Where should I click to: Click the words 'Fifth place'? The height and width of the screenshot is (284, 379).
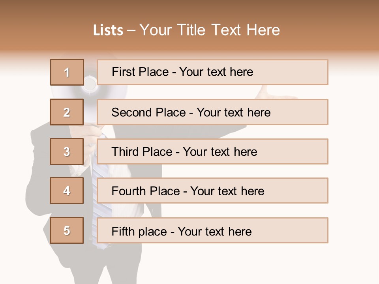tap(139, 232)
